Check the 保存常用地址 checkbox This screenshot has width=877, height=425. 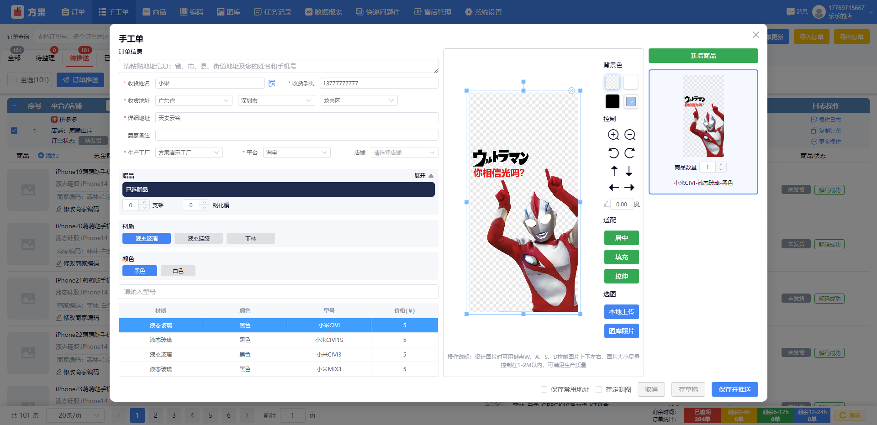click(544, 389)
